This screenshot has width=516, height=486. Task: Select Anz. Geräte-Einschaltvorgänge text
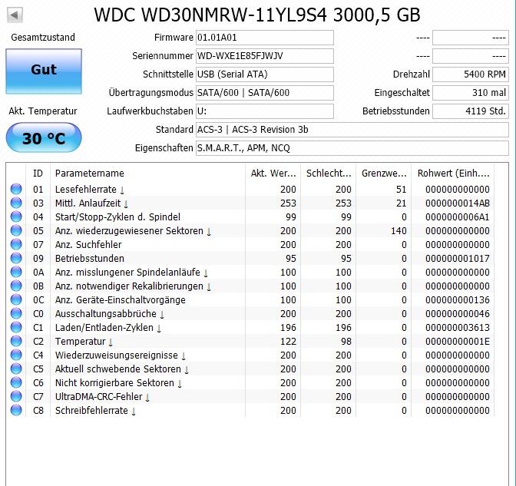point(120,300)
